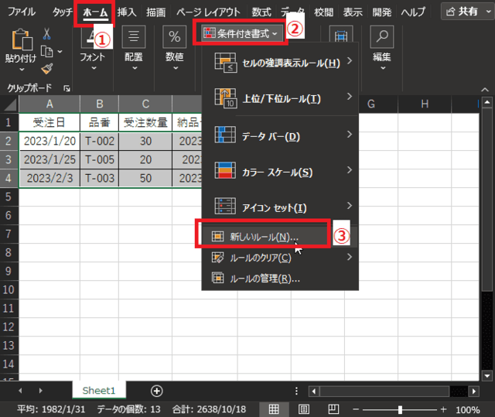Open the Alignment (配置) group

click(134, 45)
